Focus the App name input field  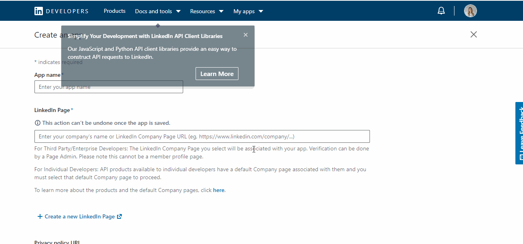tap(109, 87)
